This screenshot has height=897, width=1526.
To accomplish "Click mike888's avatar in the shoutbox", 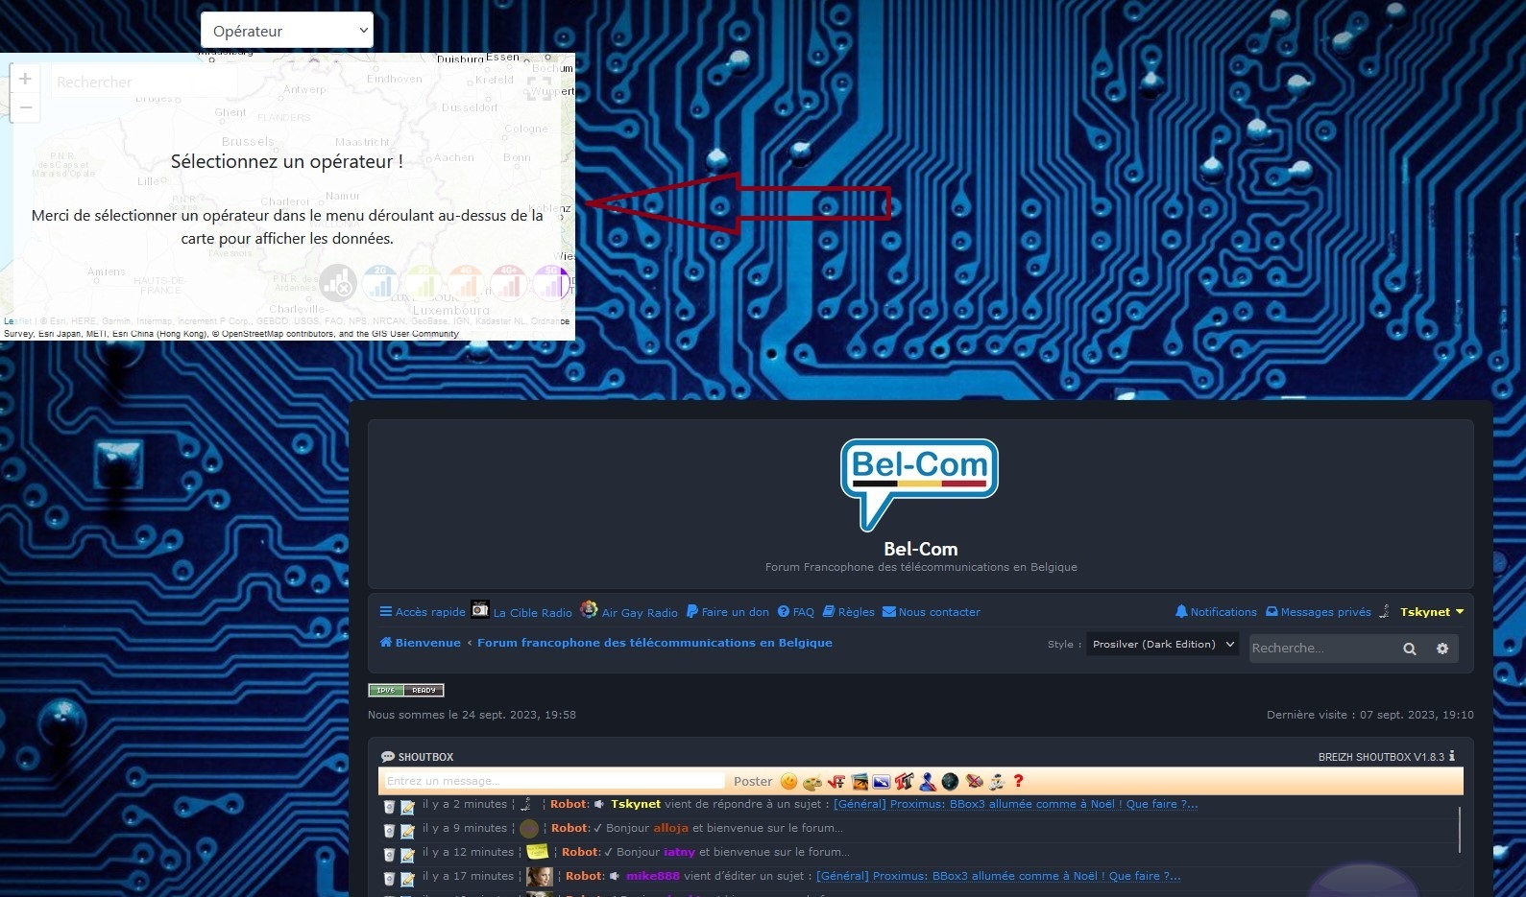I will 540,876.
